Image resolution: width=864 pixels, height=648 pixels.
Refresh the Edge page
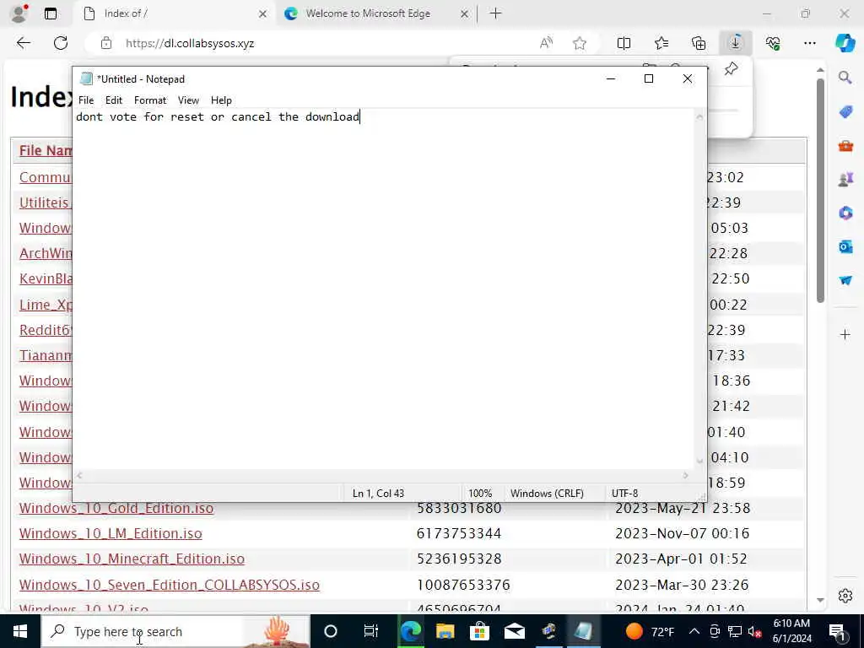click(61, 43)
